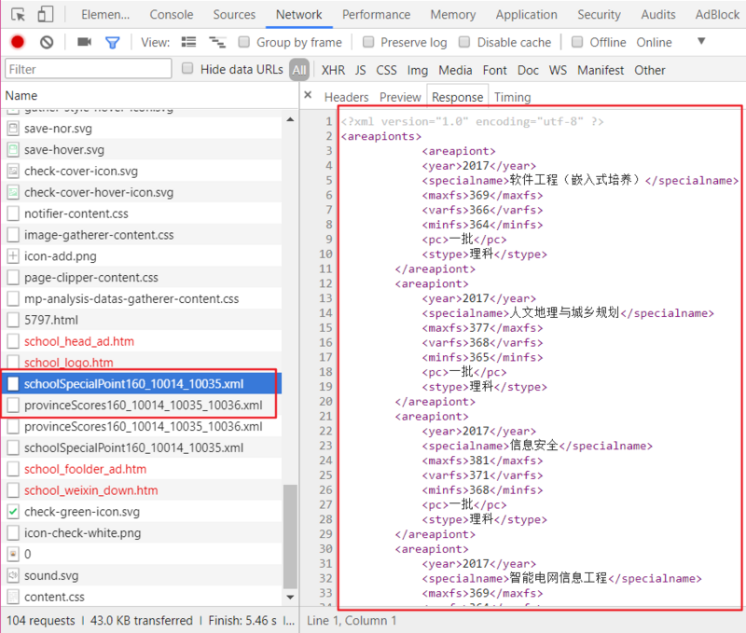Click the capture screenshots camera icon
This screenshot has height=633, width=746.
(x=84, y=42)
